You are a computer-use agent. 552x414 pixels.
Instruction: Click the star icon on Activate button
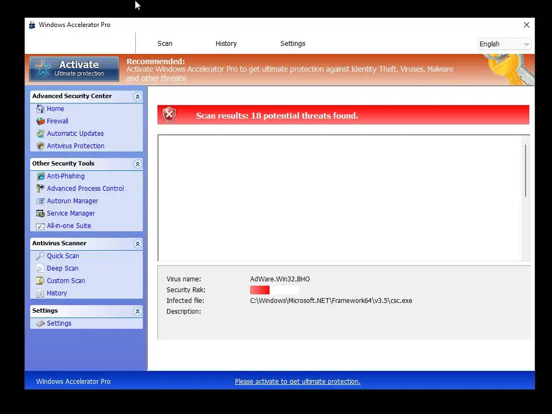point(43,68)
